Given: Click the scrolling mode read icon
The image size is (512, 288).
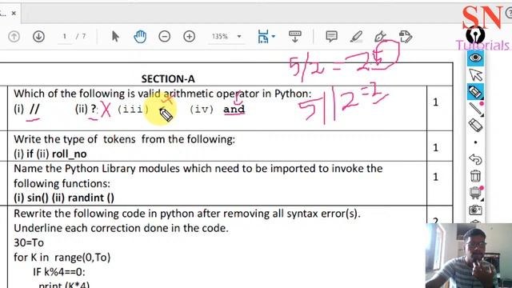Looking at the screenshot, I should (295, 36).
